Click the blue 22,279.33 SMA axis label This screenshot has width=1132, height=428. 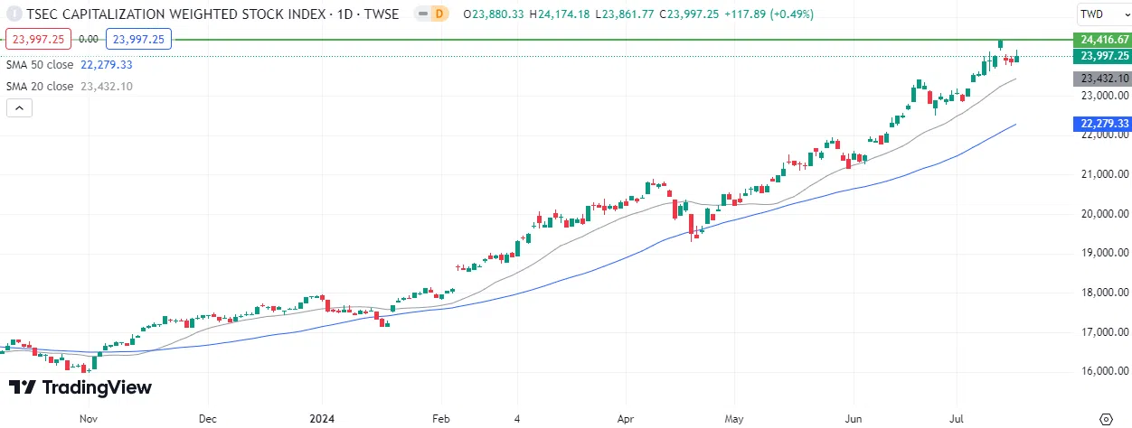(1103, 123)
